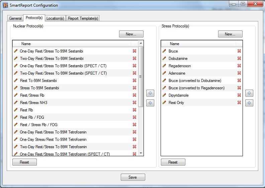Image resolution: width=265 pixels, height=188 pixels.
Task: Create a new nuclear protocol with New...
Action: (x=131, y=34)
